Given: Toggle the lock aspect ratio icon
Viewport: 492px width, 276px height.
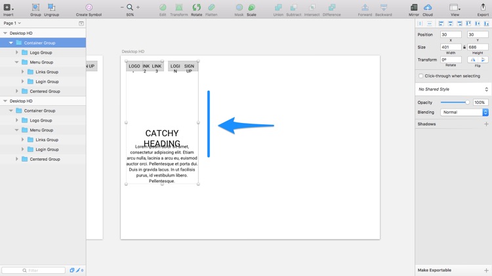Looking at the screenshot, I should coord(464,47).
